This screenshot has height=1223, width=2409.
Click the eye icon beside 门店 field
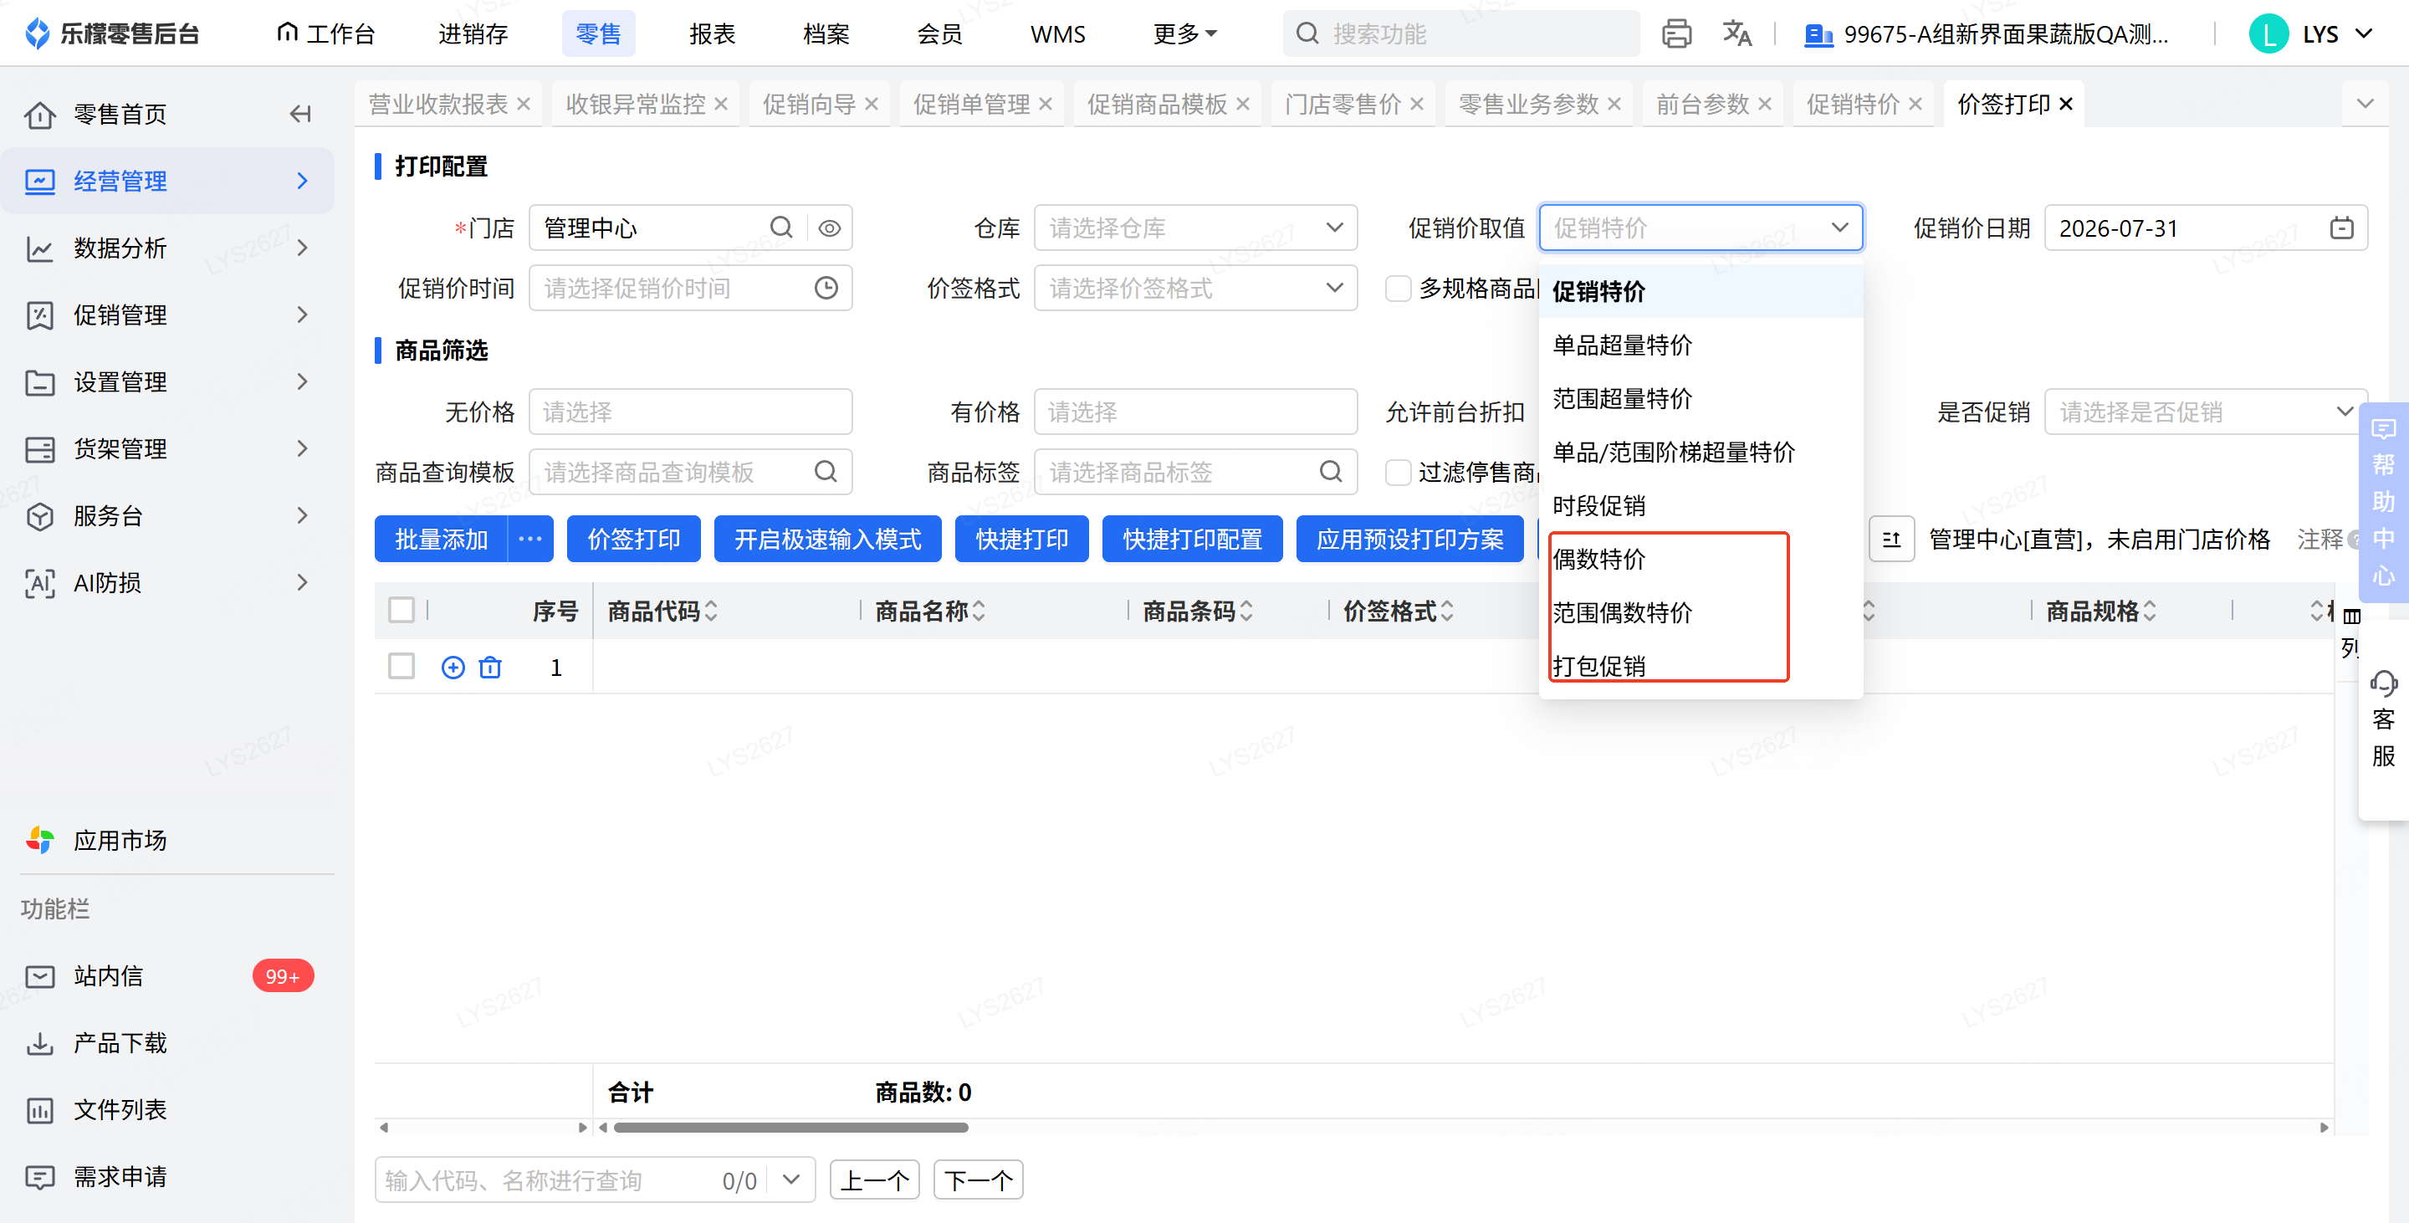(830, 228)
